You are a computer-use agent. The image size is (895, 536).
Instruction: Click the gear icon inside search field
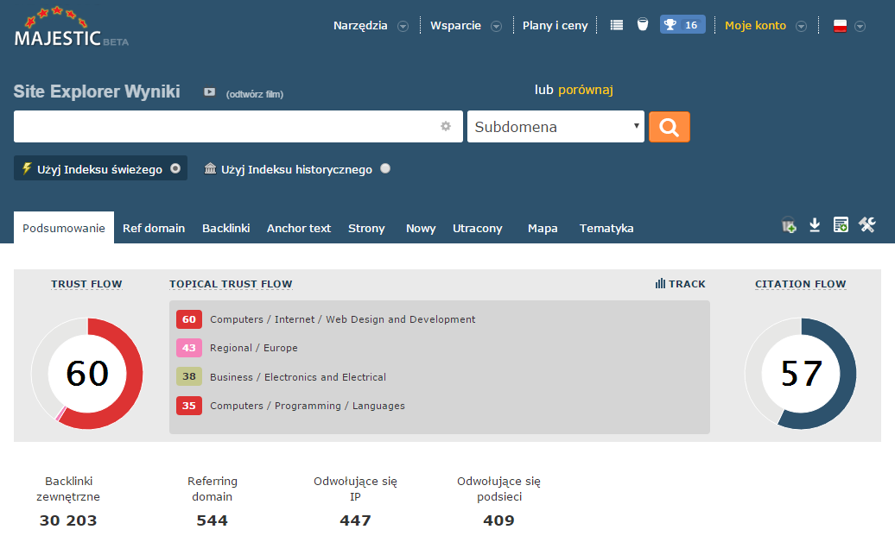[446, 126]
